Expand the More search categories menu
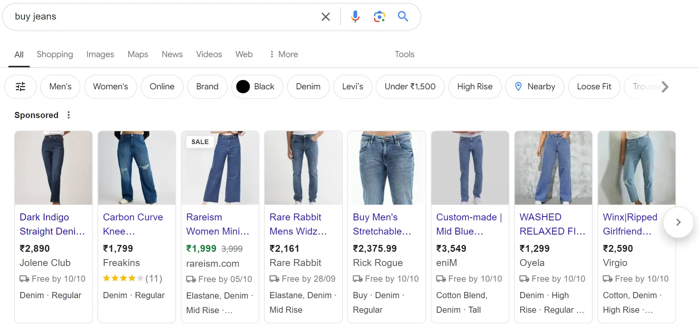The width and height of the screenshot is (699, 325). [x=284, y=54]
